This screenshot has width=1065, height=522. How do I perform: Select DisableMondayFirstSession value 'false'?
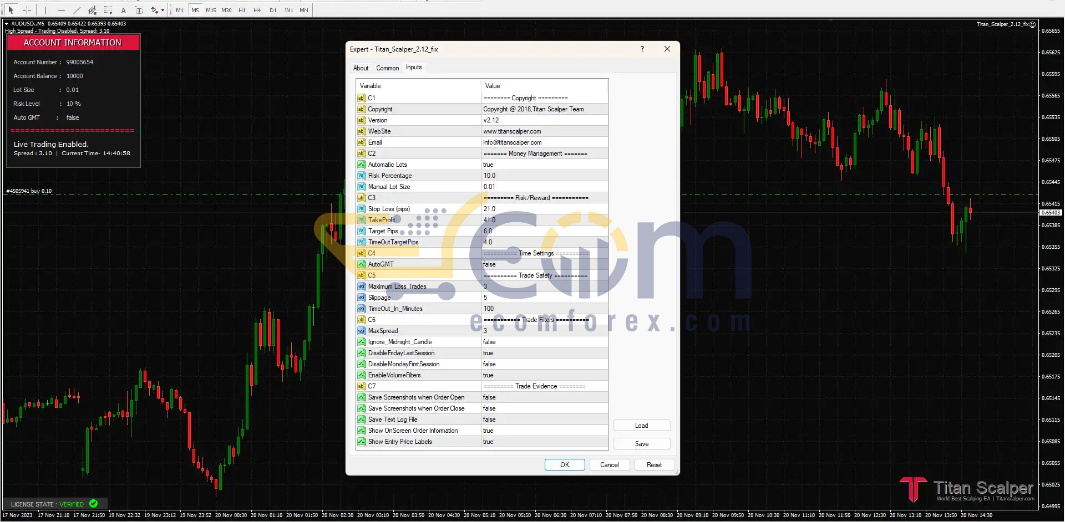tap(545, 364)
